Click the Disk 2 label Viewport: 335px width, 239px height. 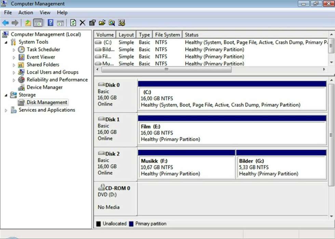point(112,154)
